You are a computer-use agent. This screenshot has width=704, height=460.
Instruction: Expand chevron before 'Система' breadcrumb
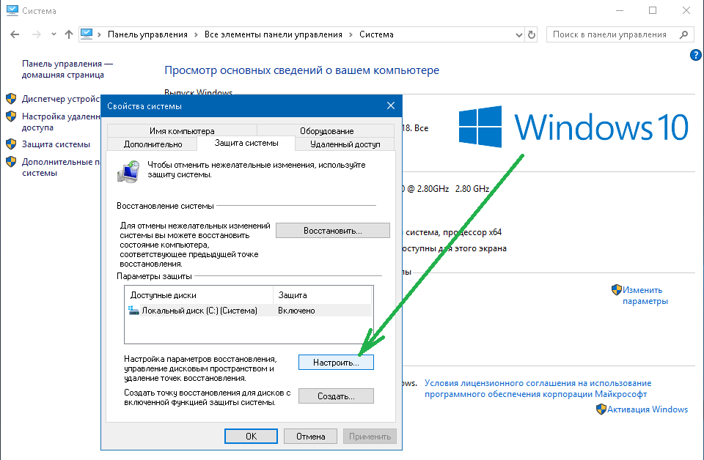pyautogui.click(x=351, y=34)
